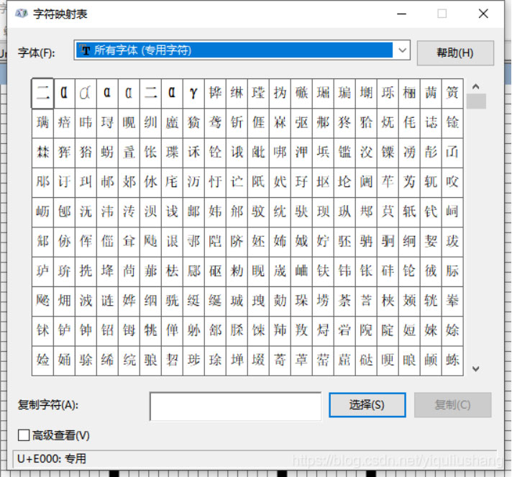Select the 城 character cell
This screenshot has height=477, width=512.
point(237,301)
